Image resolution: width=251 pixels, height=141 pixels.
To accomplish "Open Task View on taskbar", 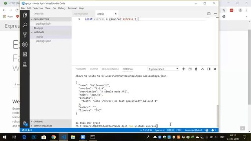I will coord(14,137).
